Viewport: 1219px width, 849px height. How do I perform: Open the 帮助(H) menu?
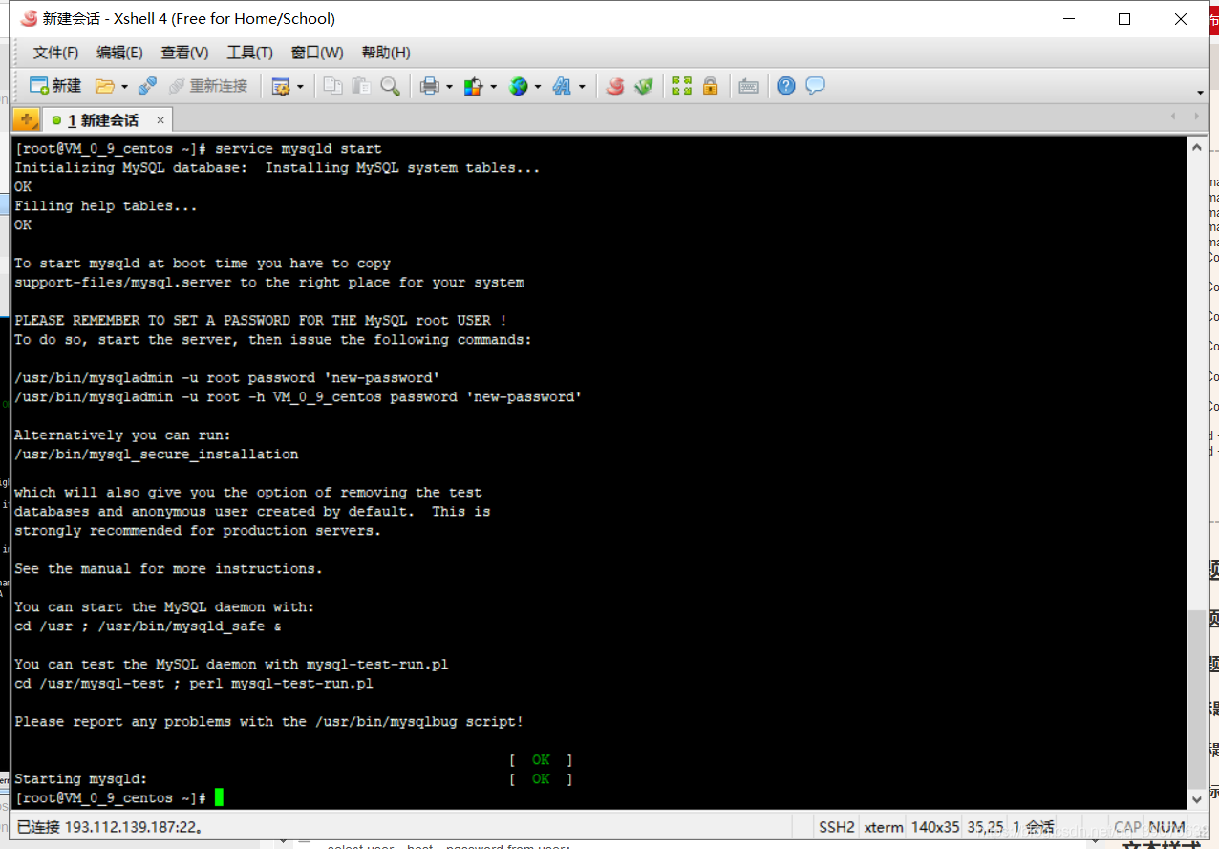click(386, 53)
